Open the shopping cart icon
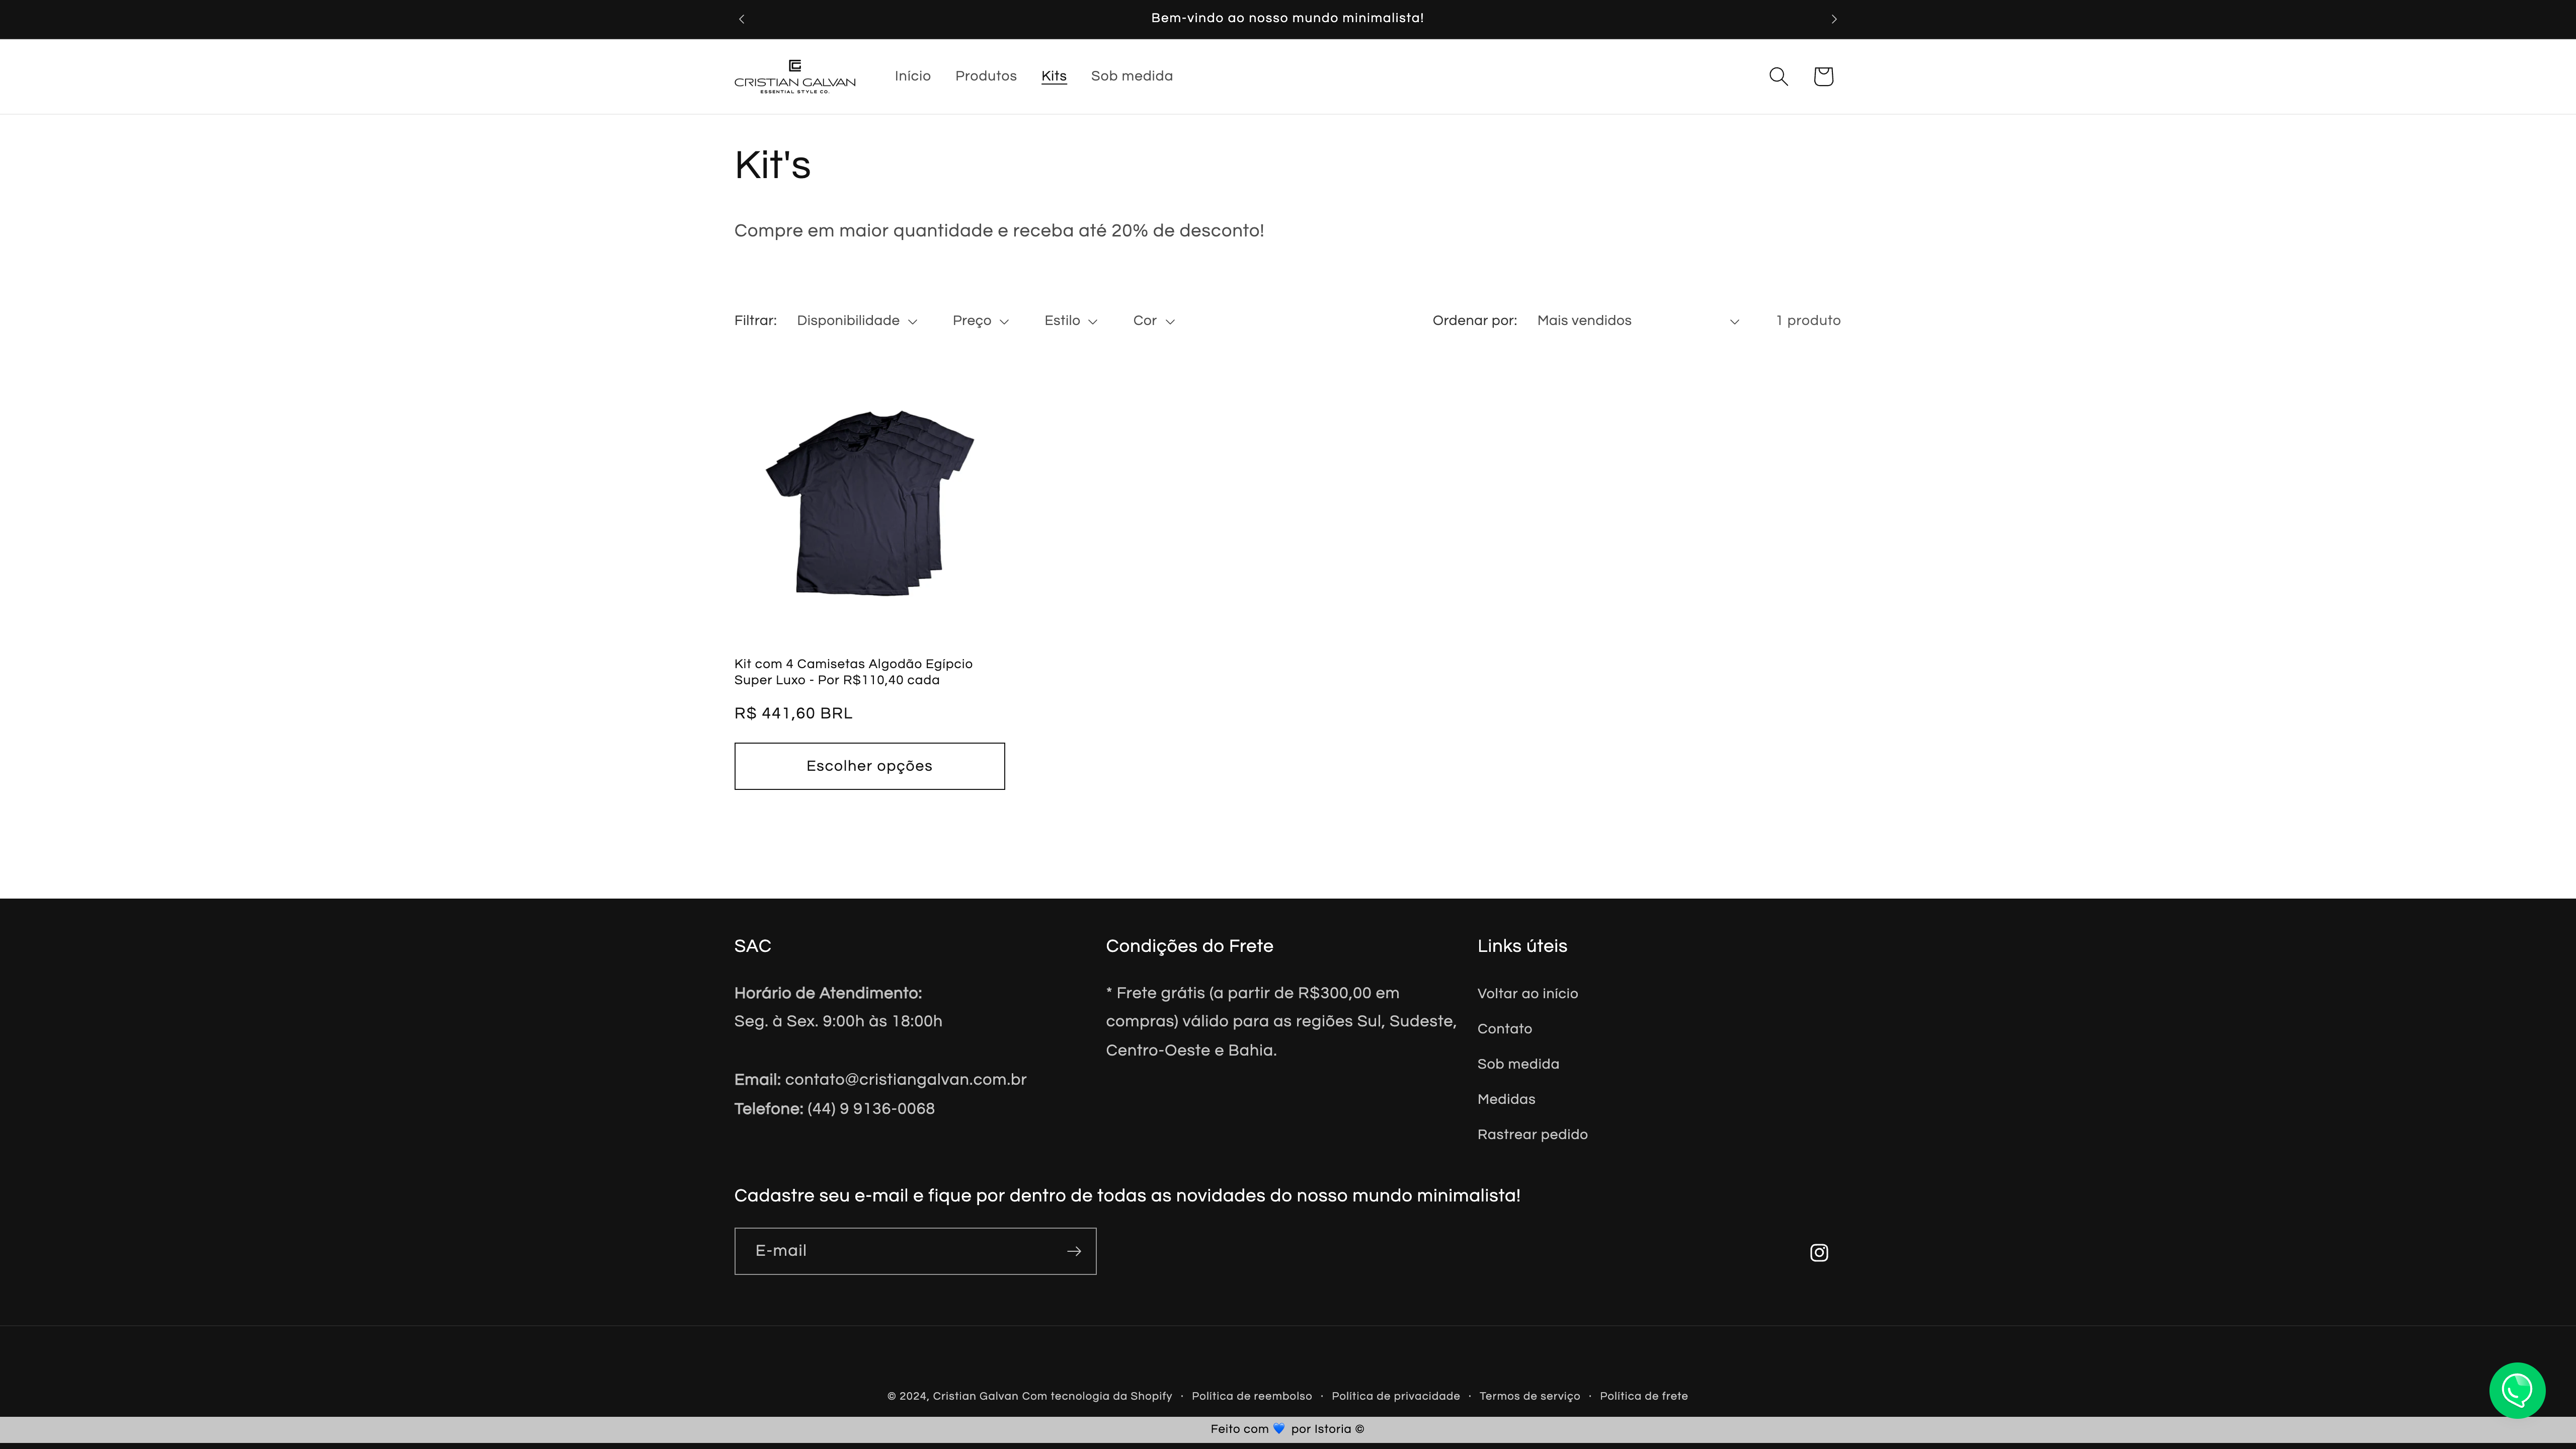The width and height of the screenshot is (2576, 1449). pyautogui.click(x=1823, y=76)
